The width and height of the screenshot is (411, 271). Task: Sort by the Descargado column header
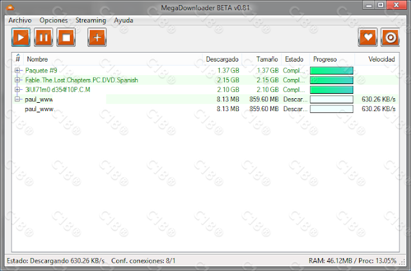coord(222,59)
